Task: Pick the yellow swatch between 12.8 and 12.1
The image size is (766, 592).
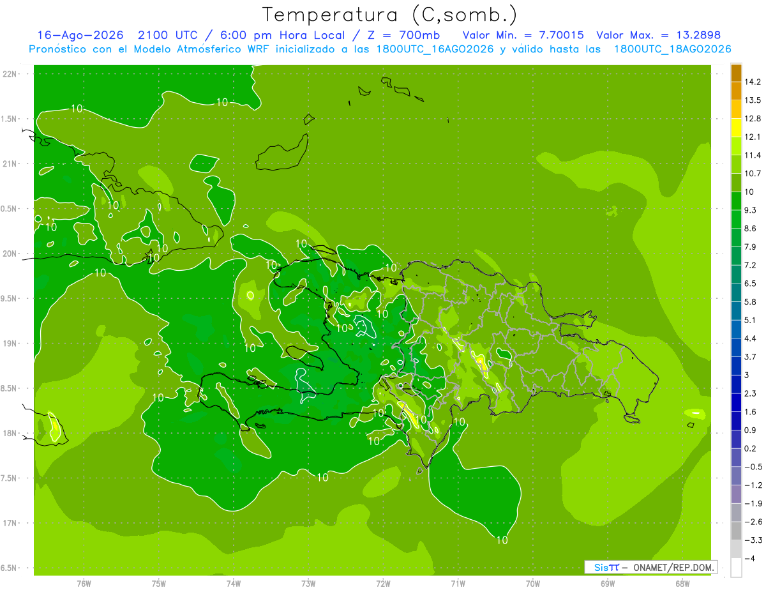Action: point(736,128)
